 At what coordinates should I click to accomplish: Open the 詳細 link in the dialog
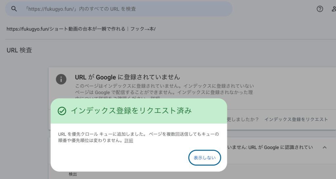[129, 141]
